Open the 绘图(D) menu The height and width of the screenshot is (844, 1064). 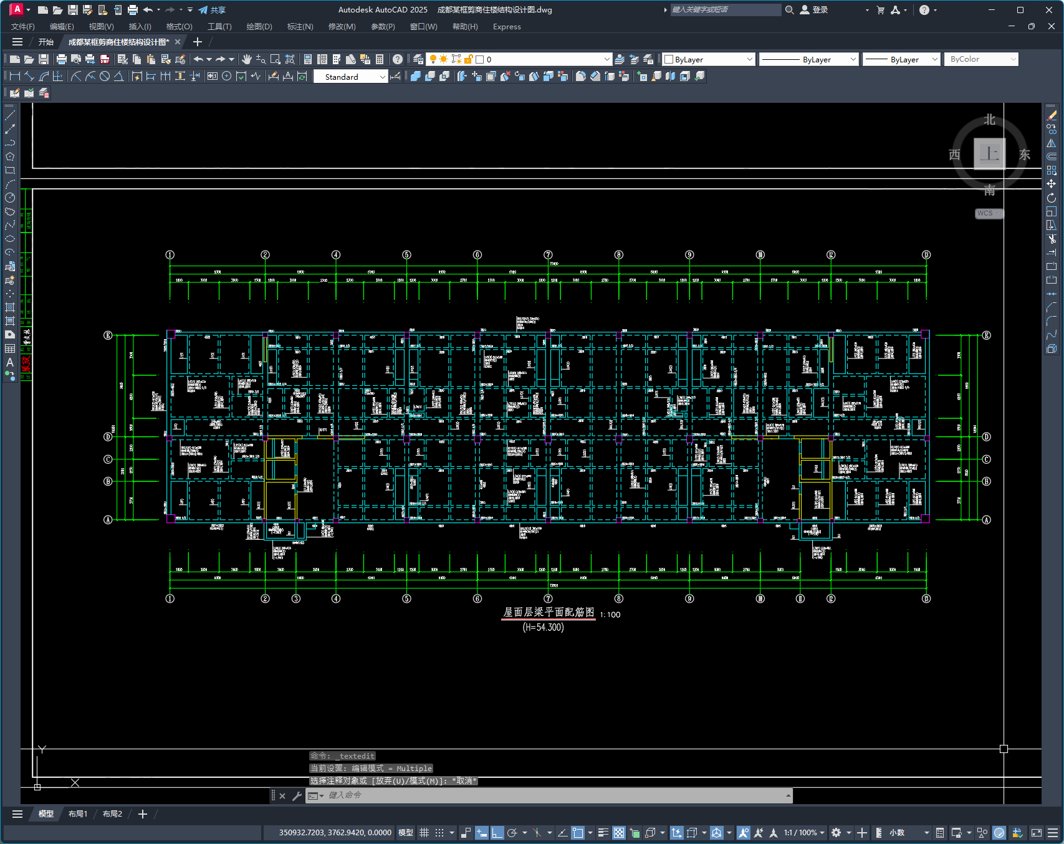[259, 27]
